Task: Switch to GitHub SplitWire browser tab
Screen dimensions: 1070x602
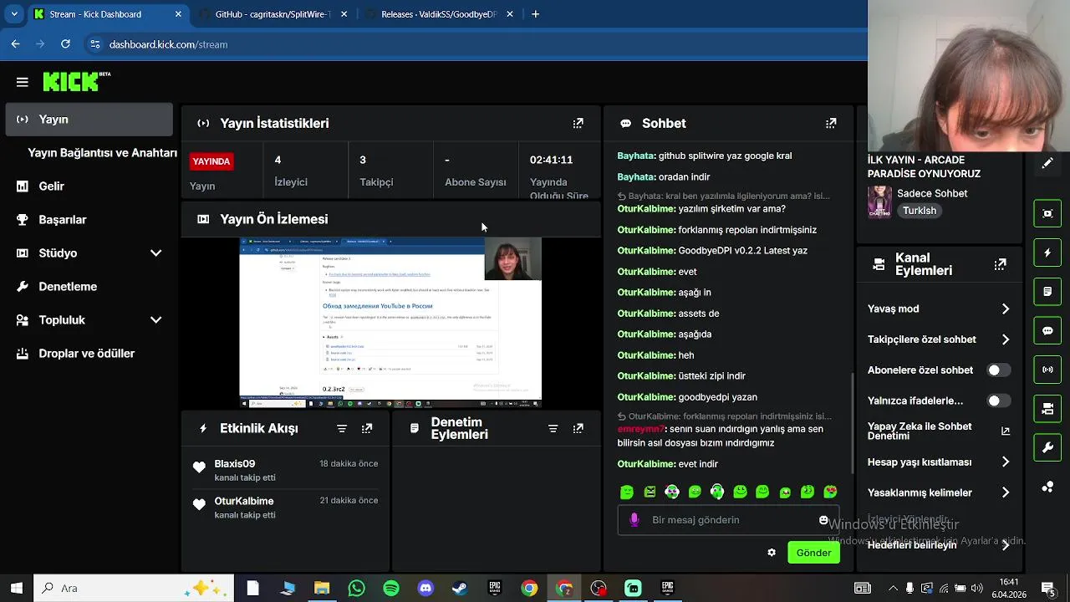Action: pos(273,14)
